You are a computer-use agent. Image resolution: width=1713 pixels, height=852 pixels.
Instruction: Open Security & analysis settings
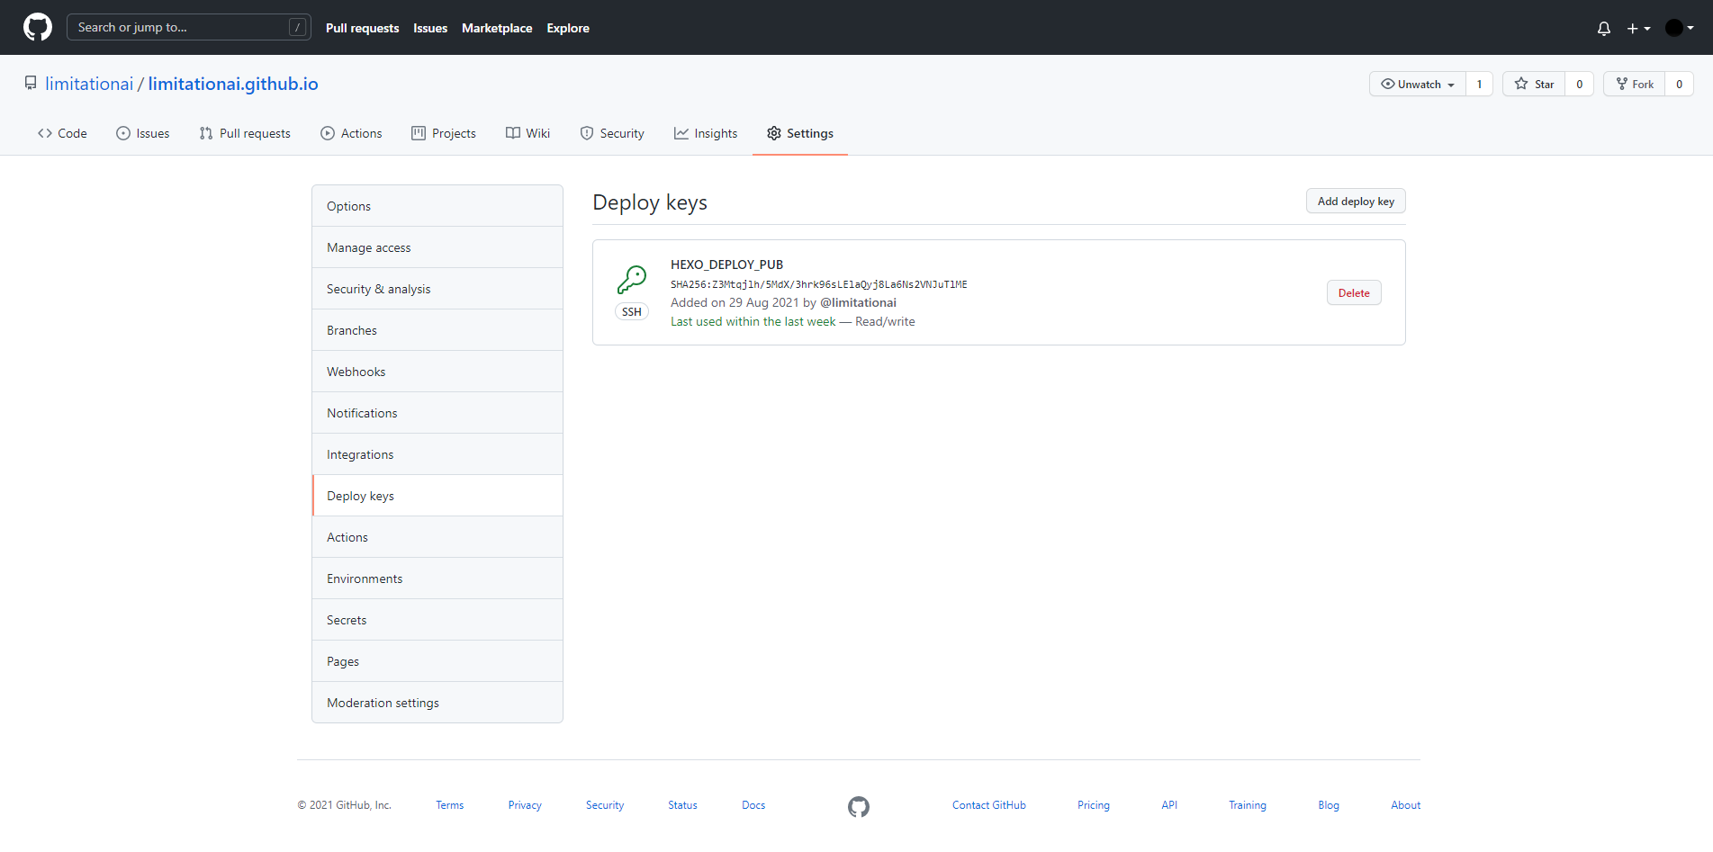(437, 289)
